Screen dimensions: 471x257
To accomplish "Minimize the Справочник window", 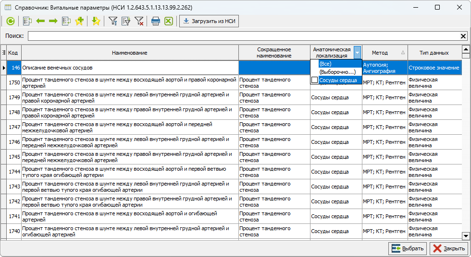I will pos(416,7).
